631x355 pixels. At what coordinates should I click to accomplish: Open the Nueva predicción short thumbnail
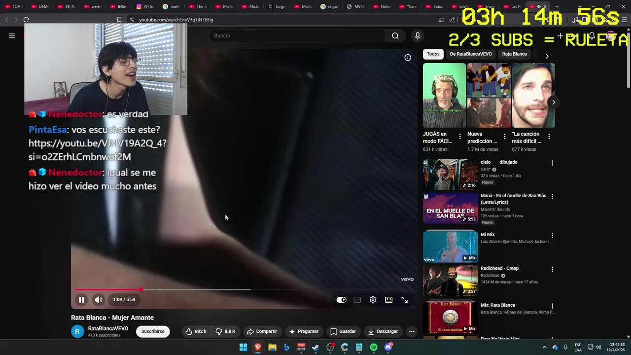coord(489,96)
